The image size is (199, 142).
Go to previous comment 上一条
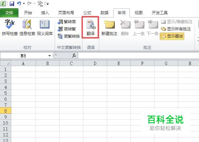[x=139, y=27]
